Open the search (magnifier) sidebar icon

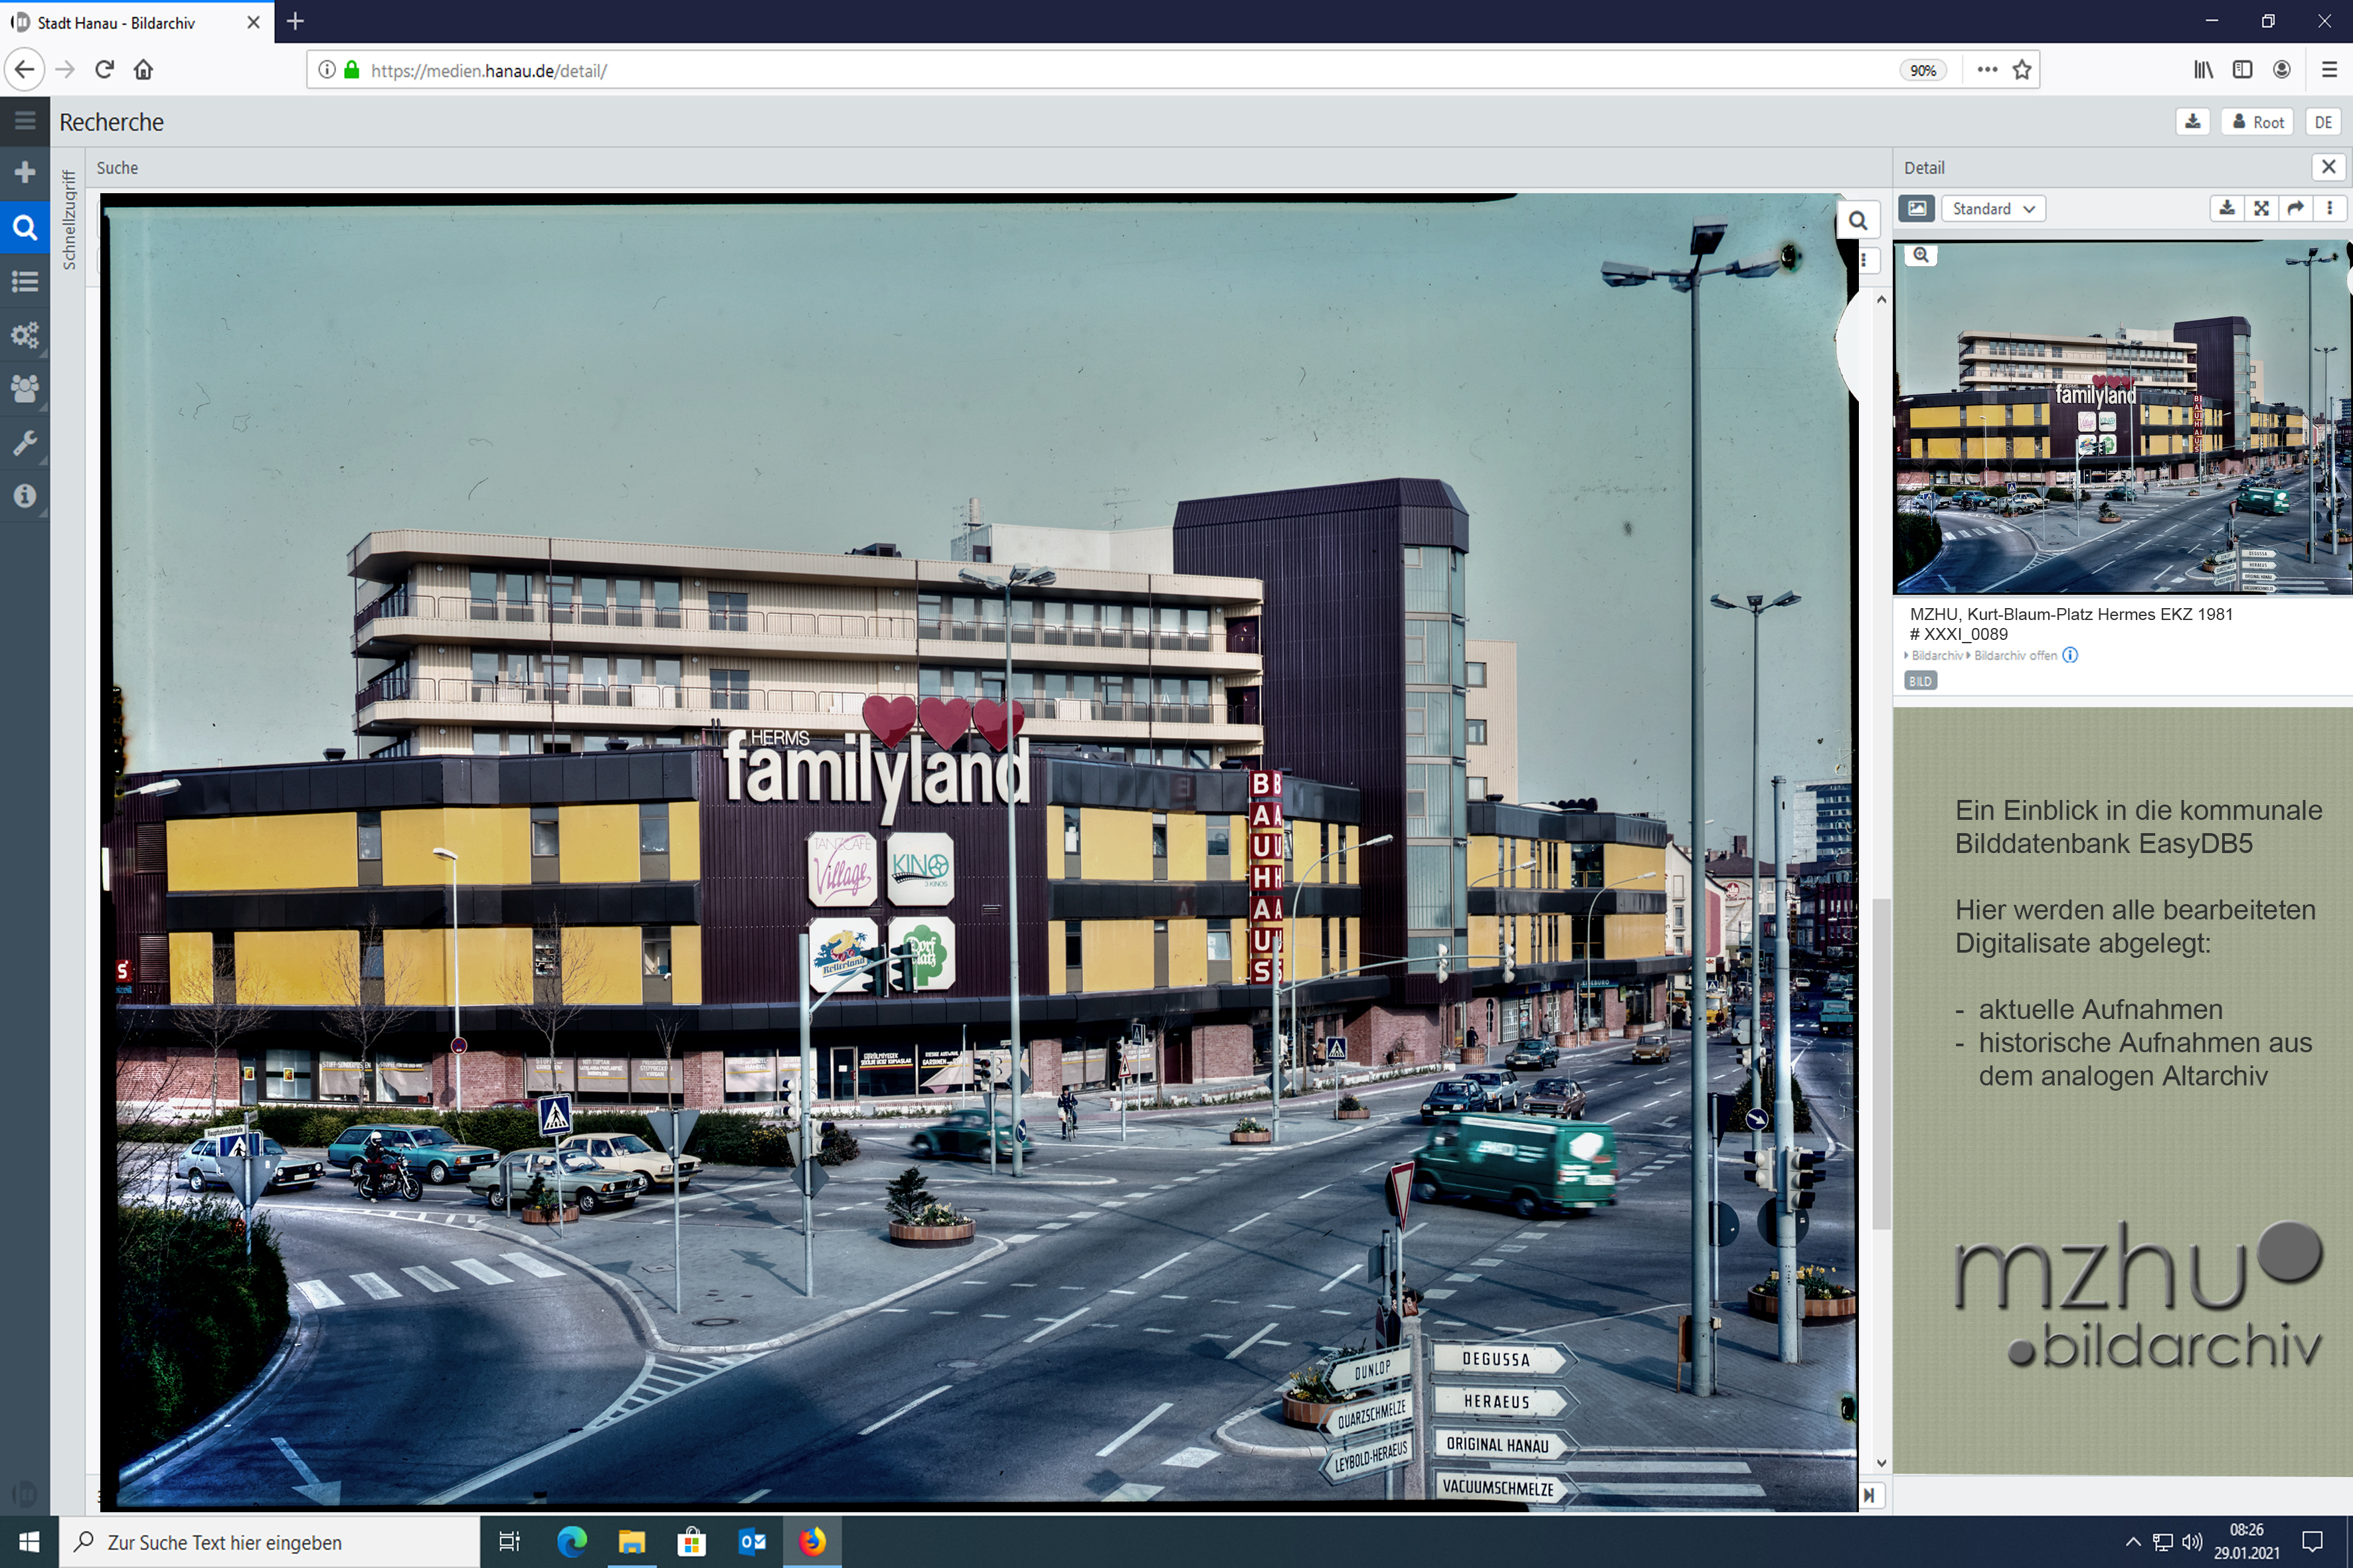coord(25,227)
